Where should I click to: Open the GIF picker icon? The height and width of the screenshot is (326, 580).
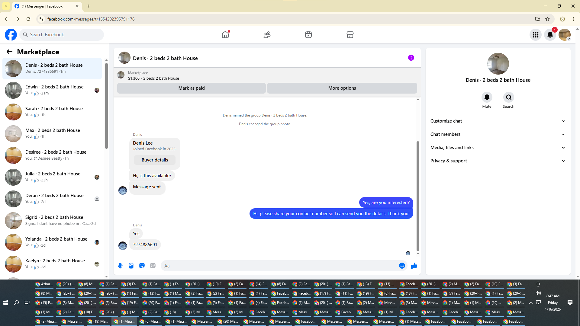(x=153, y=266)
